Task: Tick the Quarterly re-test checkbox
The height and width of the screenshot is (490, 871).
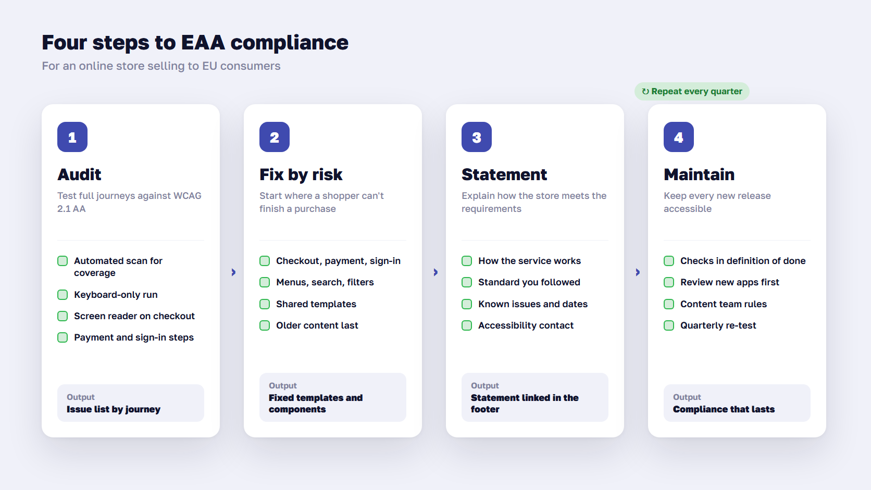Action: point(669,325)
